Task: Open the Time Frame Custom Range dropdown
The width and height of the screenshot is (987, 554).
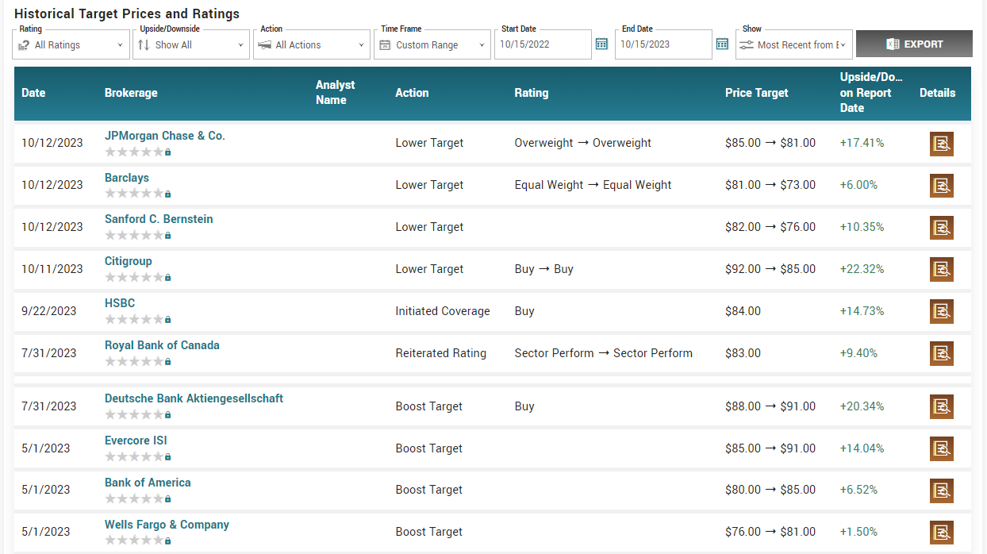Action: 432,45
